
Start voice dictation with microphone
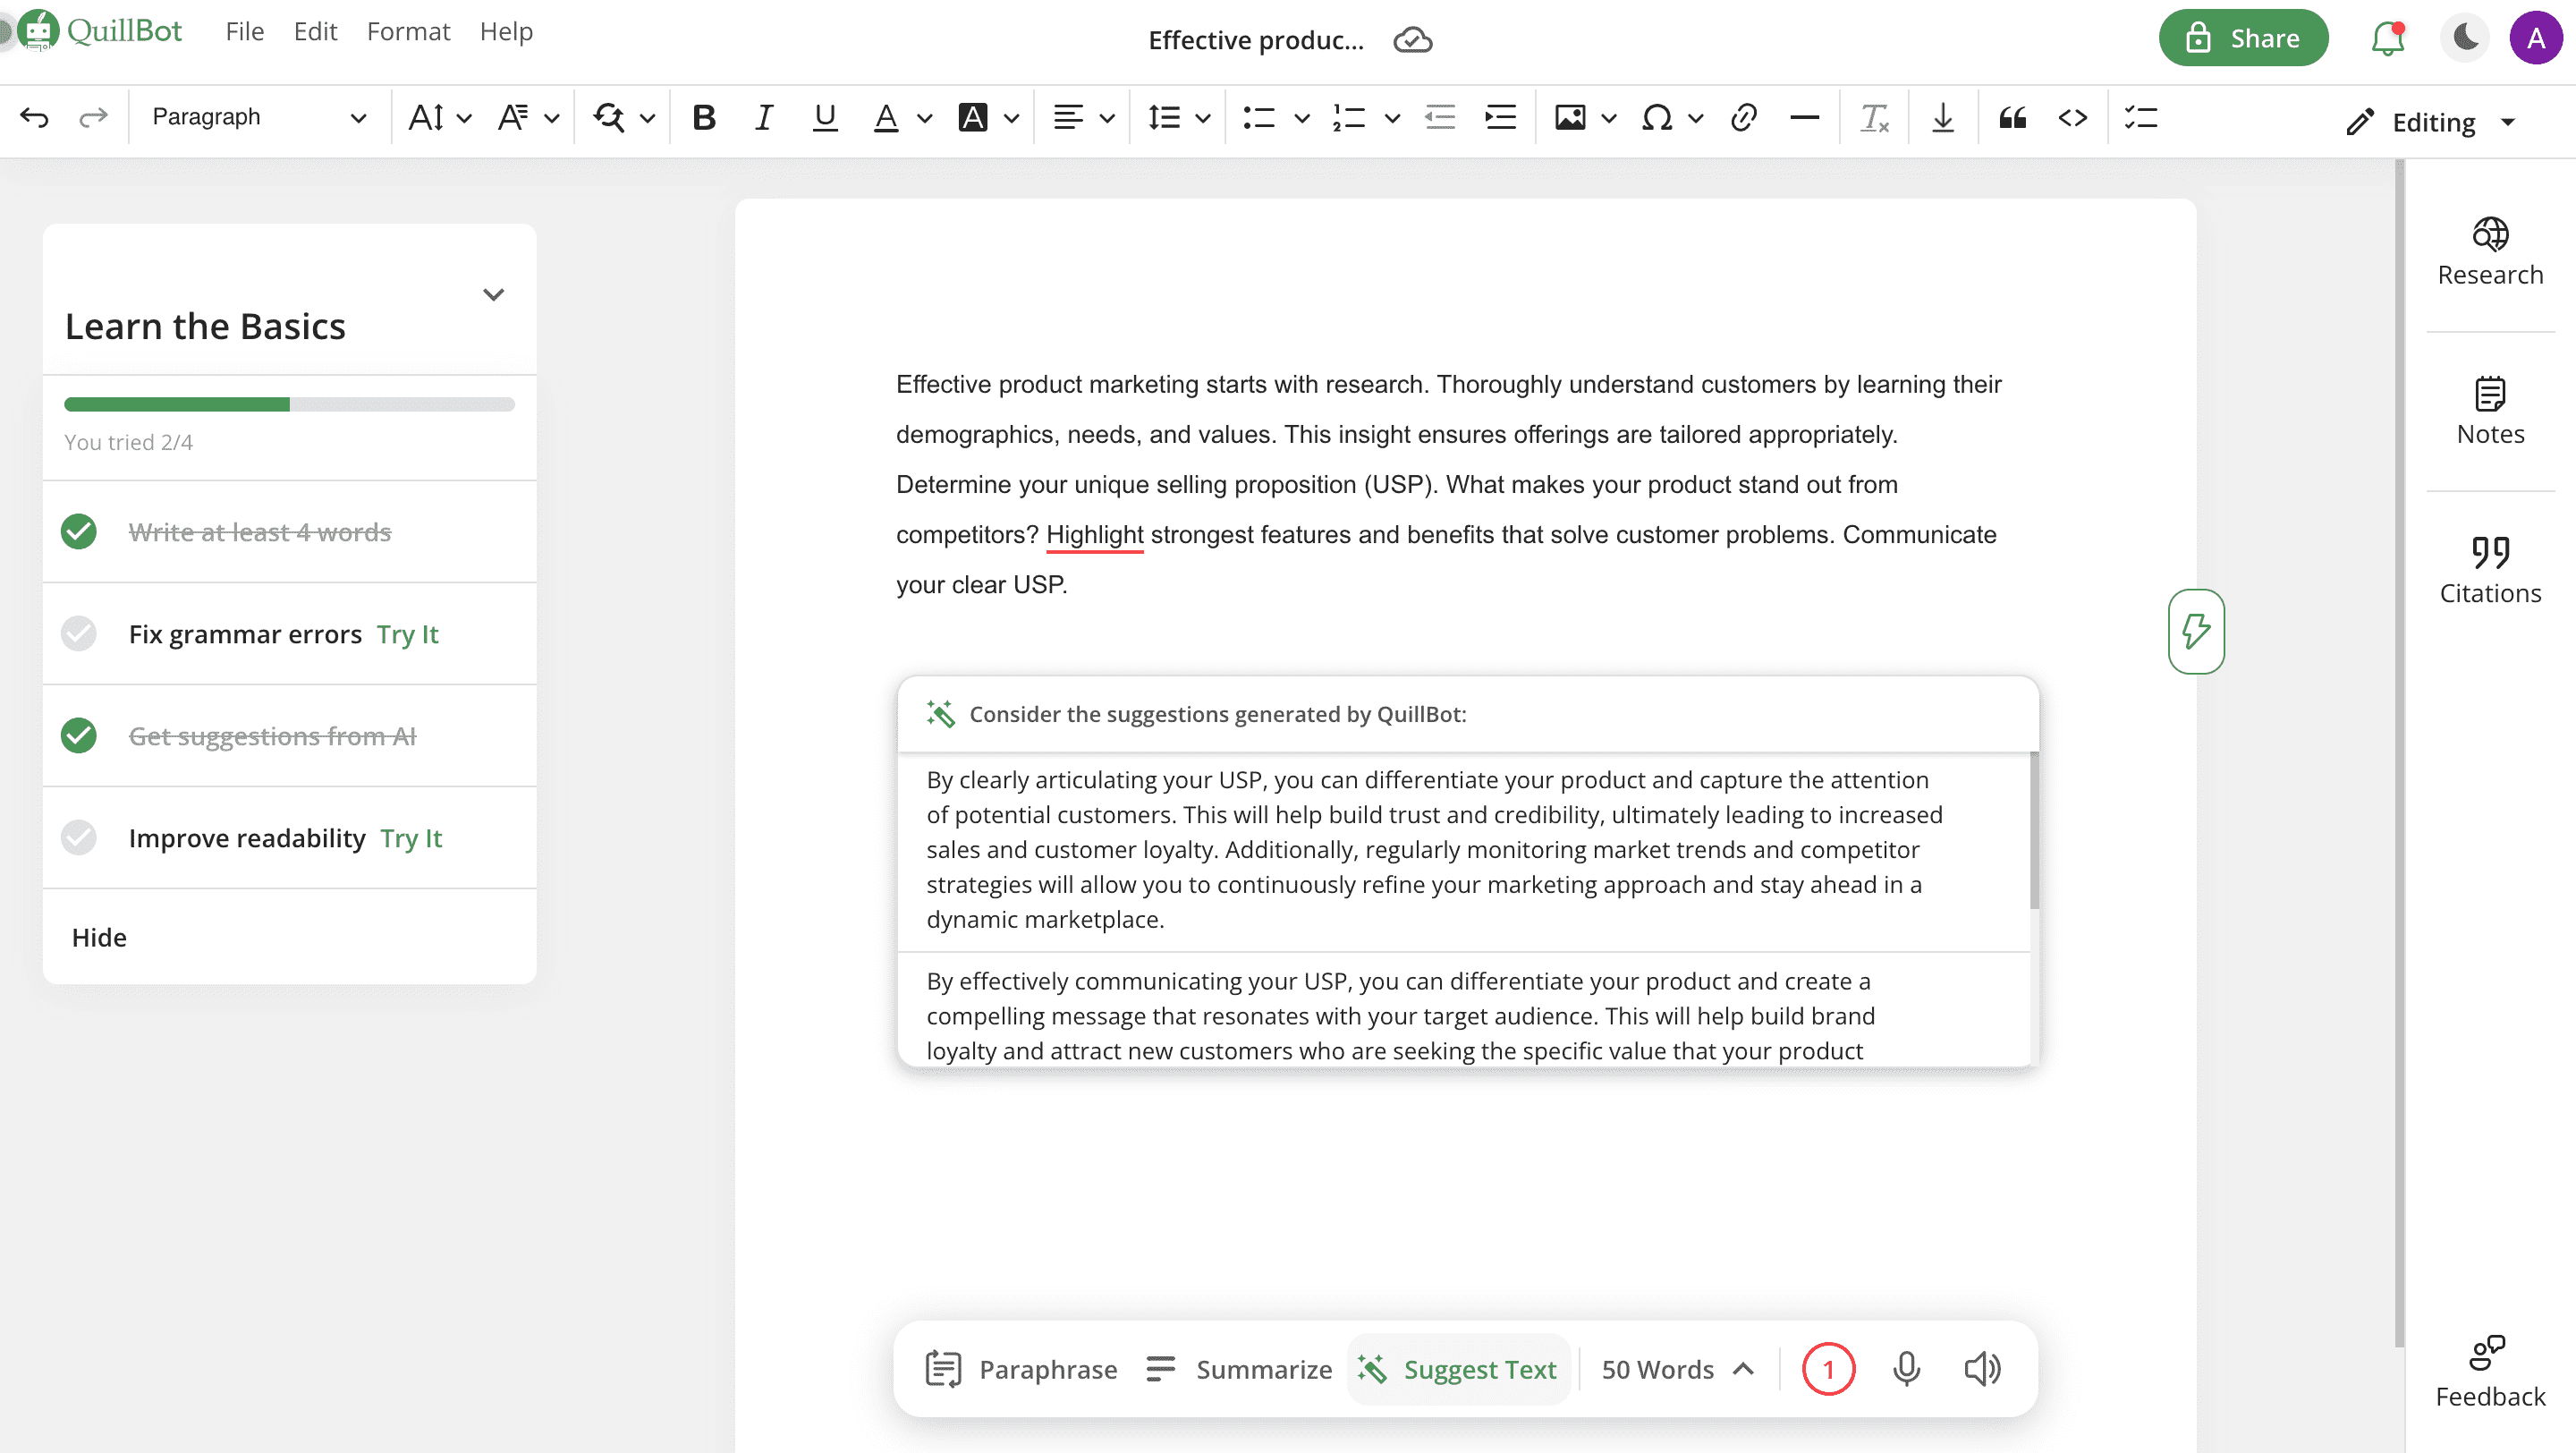(1906, 1368)
